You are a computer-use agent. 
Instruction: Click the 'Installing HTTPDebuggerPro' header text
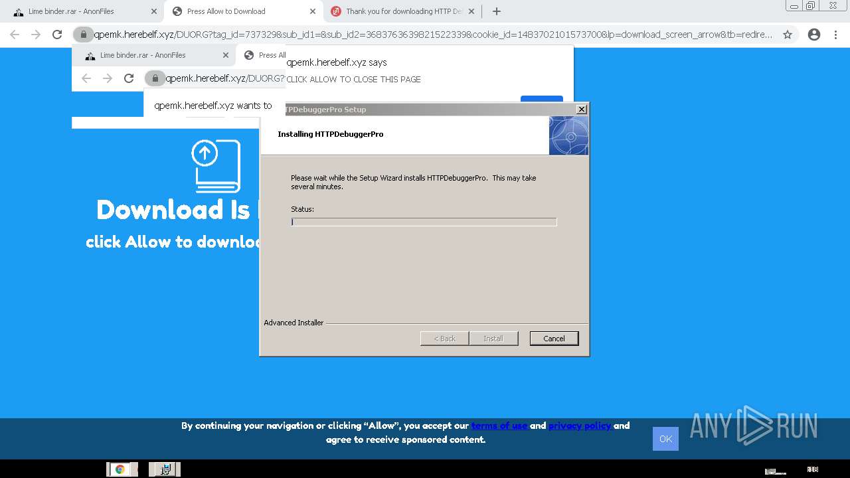330,134
